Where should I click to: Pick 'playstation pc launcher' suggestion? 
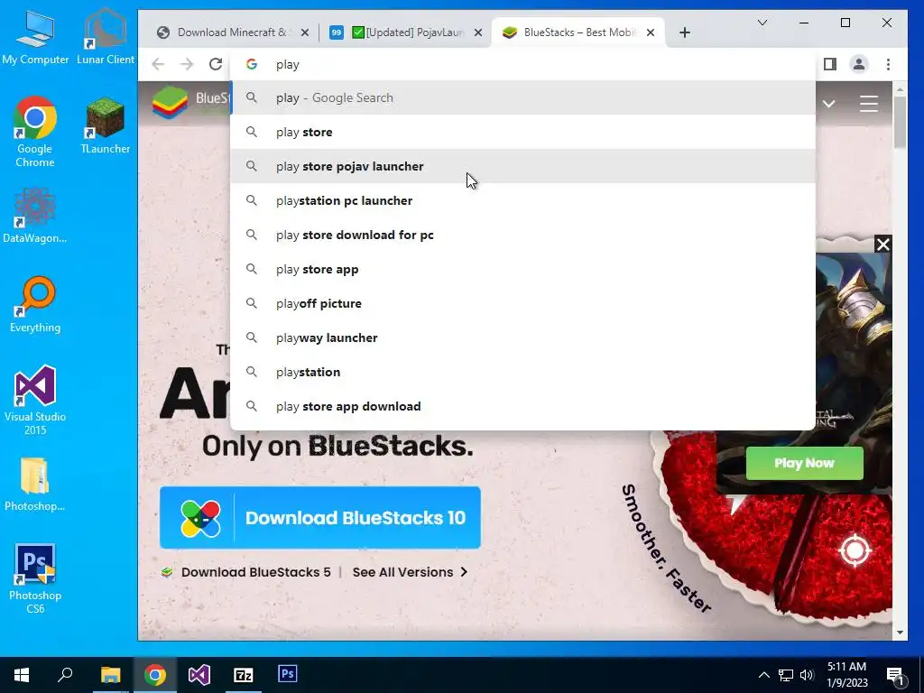(522, 200)
